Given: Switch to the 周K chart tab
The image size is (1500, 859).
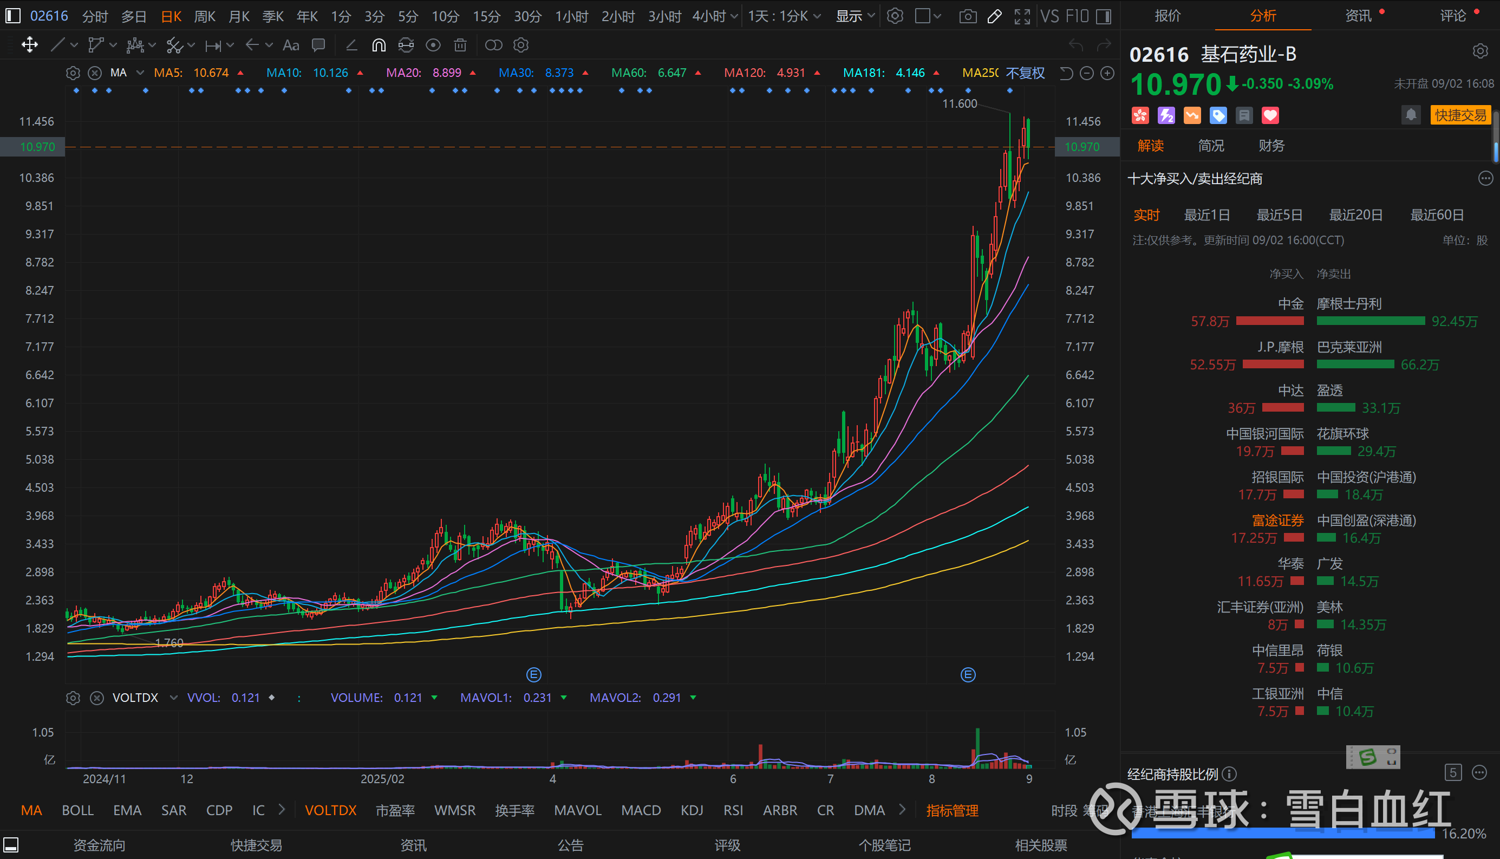Looking at the screenshot, I should pos(205,16).
